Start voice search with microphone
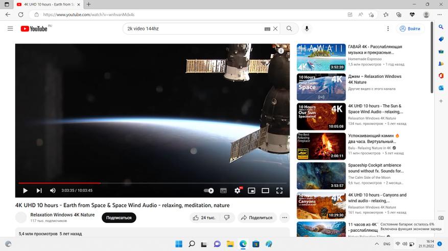The height and width of the screenshot is (251, 448). tap(306, 29)
